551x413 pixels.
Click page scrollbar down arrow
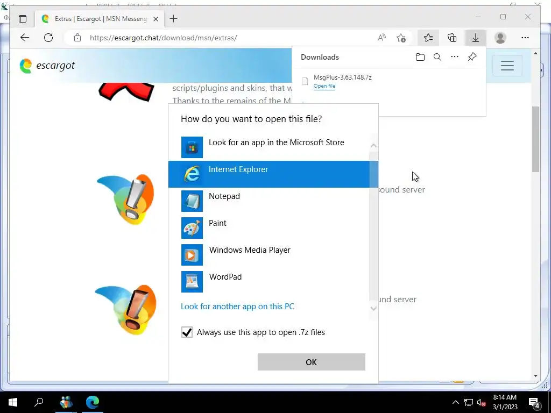(535, 376)
